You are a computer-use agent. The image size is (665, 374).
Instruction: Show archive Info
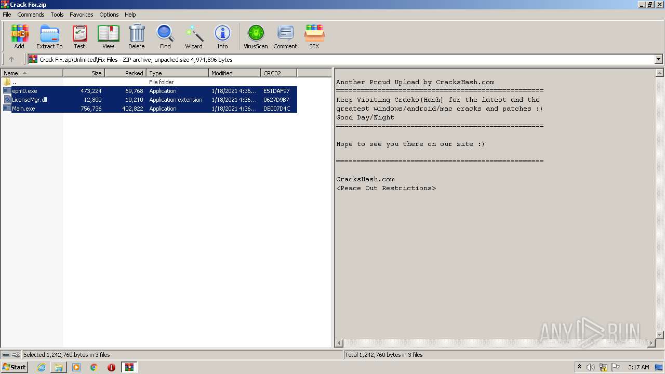point(222,37)
